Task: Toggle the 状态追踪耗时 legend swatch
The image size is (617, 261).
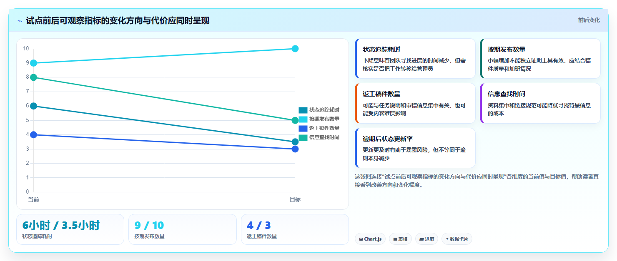Action: tap(303, 110)
